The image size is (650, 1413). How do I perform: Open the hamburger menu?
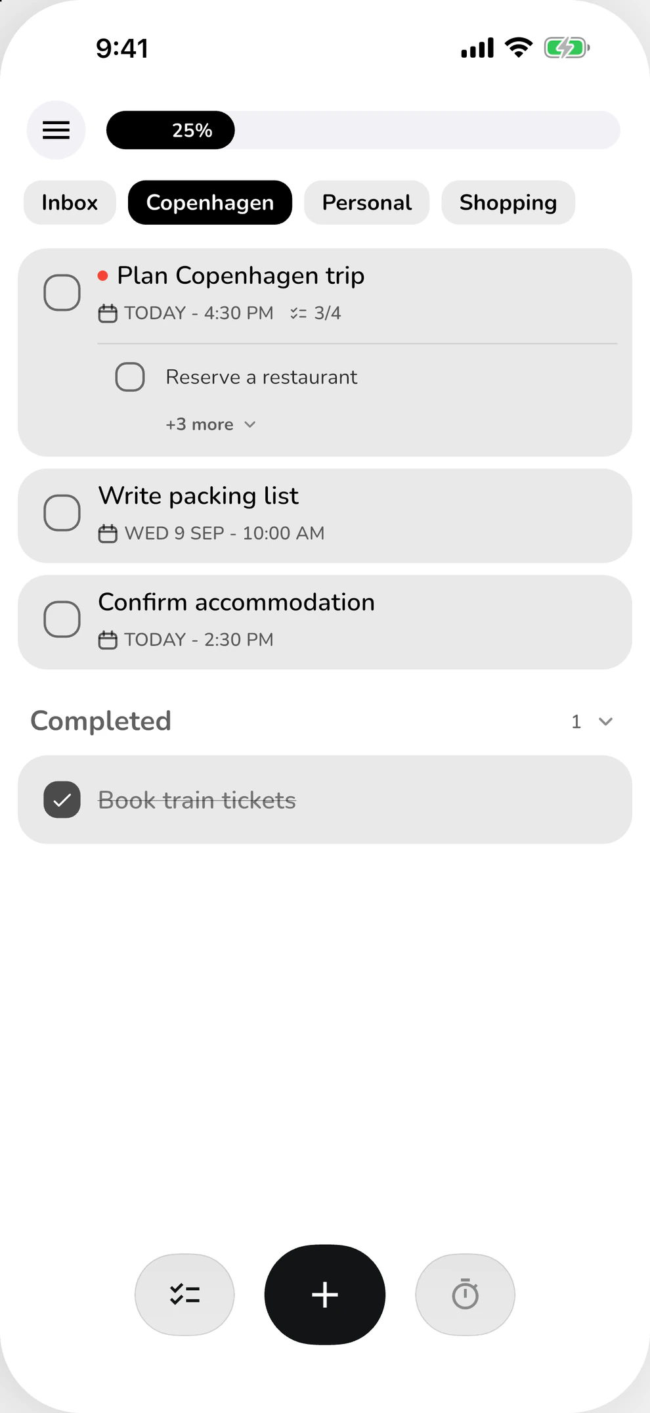[x=56, y=130]
